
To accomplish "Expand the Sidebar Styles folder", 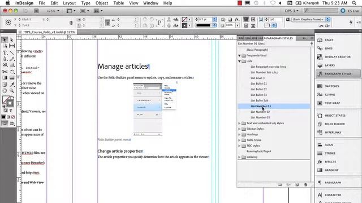I will (x=239, y=129).
